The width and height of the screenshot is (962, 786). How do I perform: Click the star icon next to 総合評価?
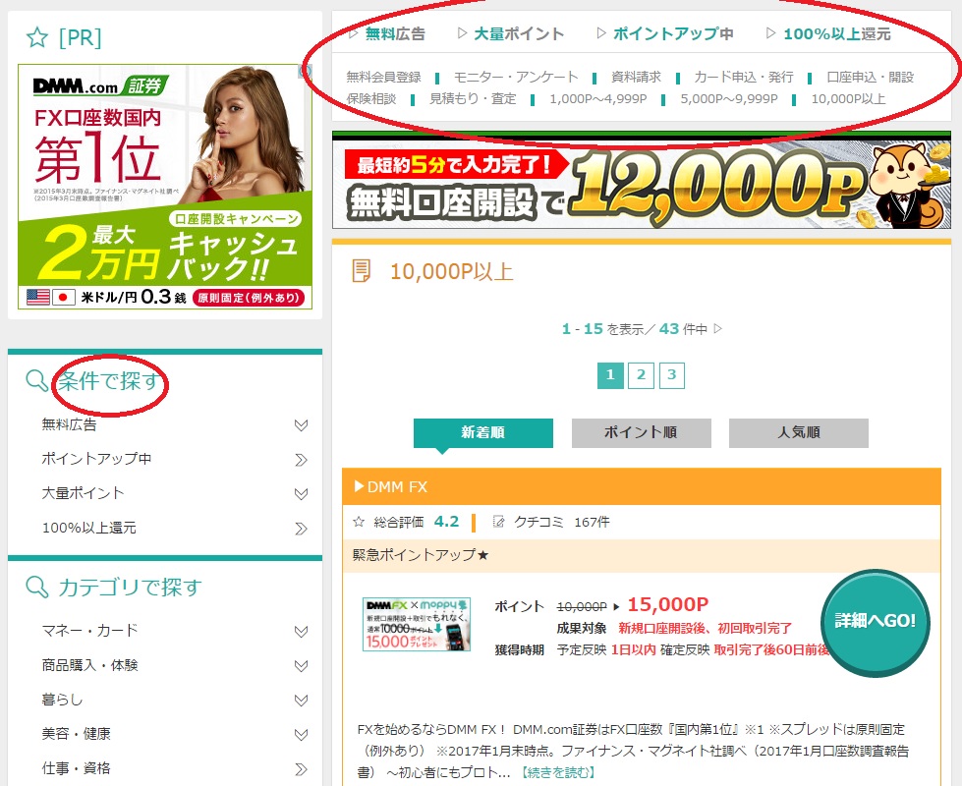point(359,522)
